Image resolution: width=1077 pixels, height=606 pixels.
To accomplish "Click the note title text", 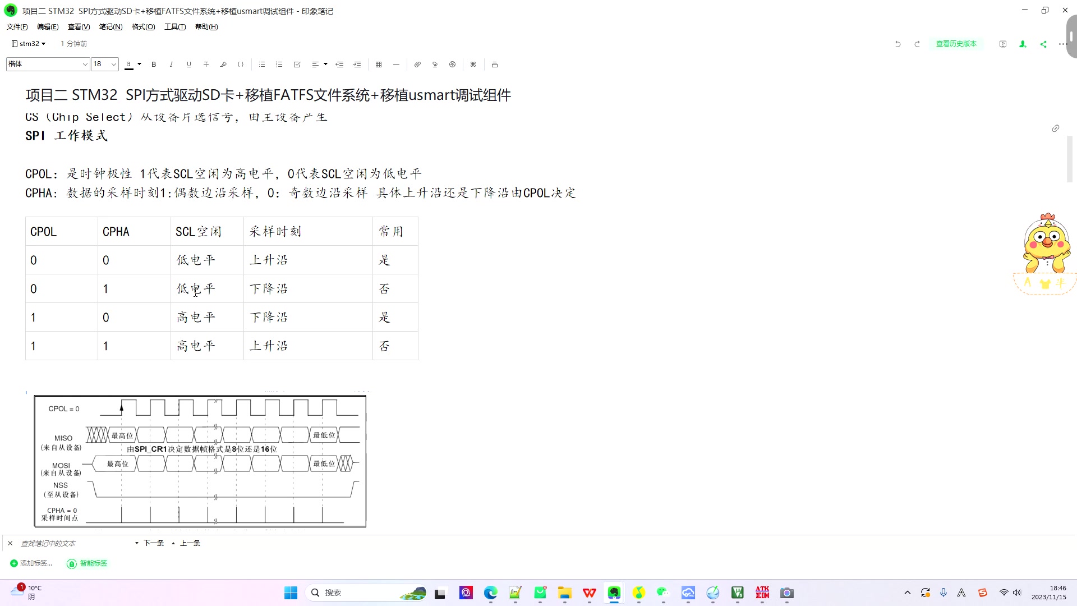I will point(268,95).
